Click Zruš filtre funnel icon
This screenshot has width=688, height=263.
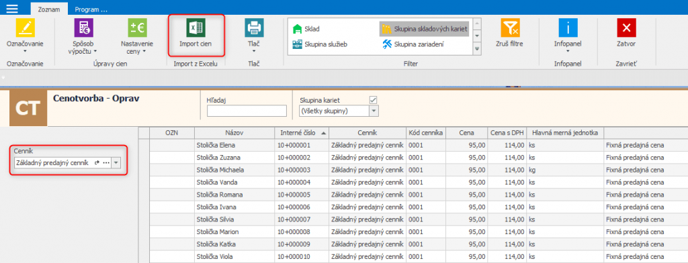click(x=511, y=28)
